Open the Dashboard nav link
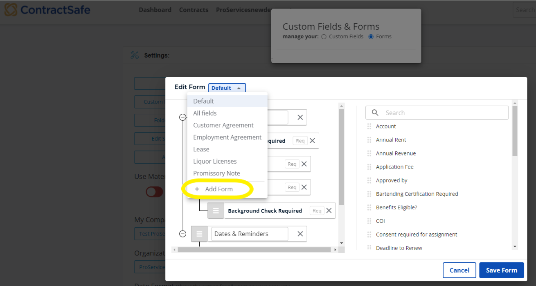 coord(155,10)
